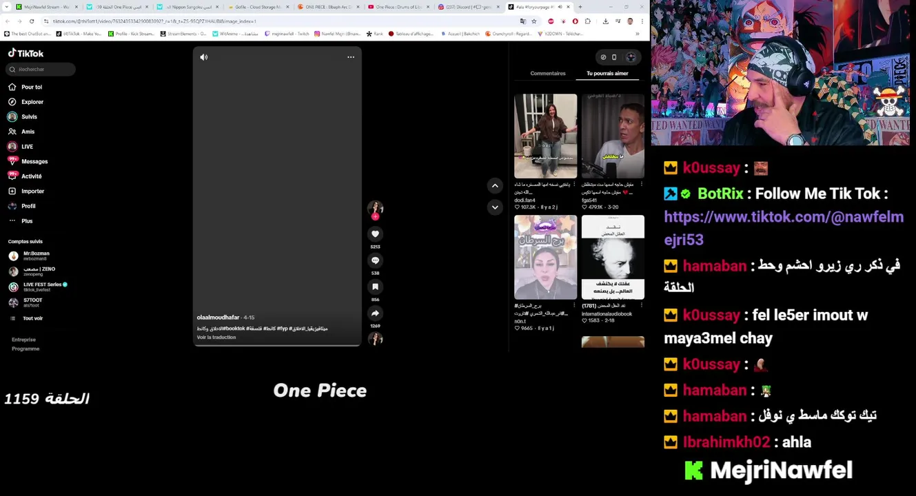Open the dodi.fan4 video thumbnail
The image size is (916, 496).
[x=545, y=136]
